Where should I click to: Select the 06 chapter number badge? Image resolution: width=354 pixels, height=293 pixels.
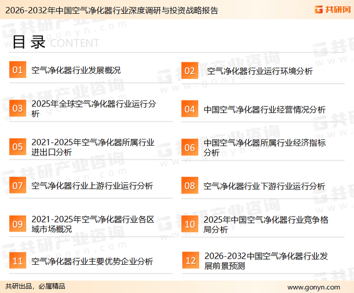pos(189,147)
